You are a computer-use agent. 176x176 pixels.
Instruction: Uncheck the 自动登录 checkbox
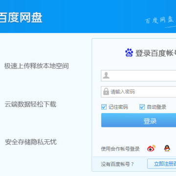click(x=142, y=107)
